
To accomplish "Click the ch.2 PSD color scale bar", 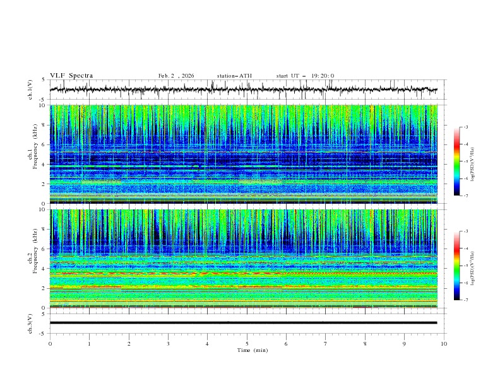I will click(x=456, y=266).
